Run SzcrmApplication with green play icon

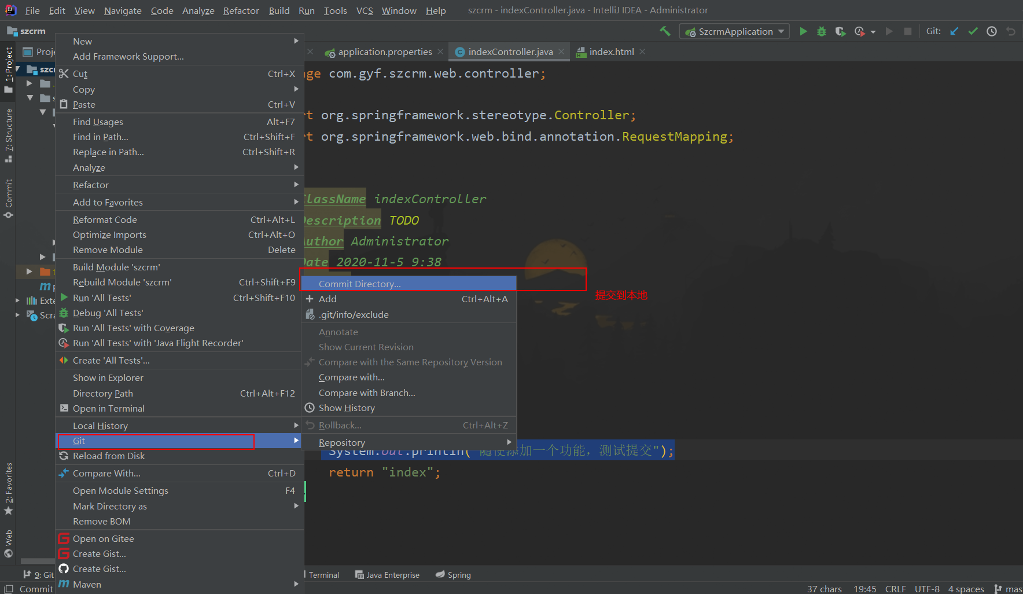coord(803,31)
